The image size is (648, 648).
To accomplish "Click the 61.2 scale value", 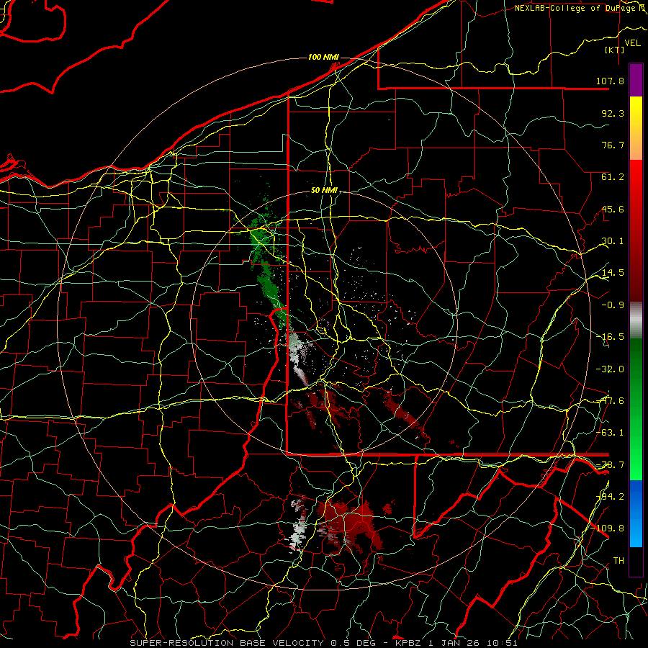I will (x=613, y=177).
